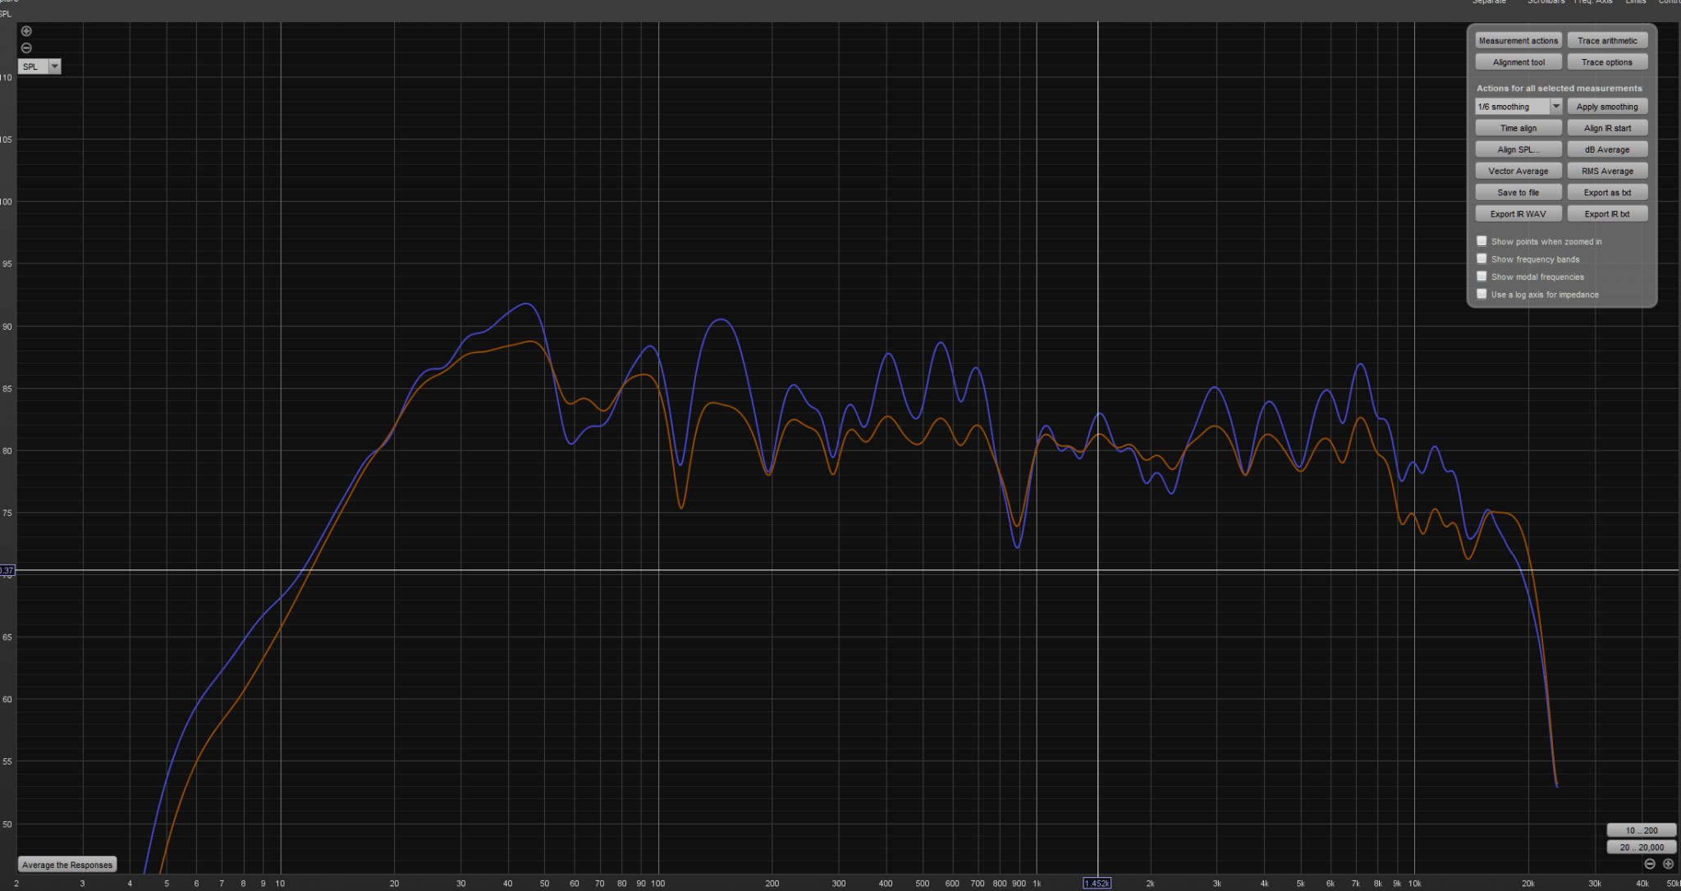The height and width of the screenshot is (891, 1681).
Task: Open Trace options
Action: pyautogui.click(x=1607, y=62)
